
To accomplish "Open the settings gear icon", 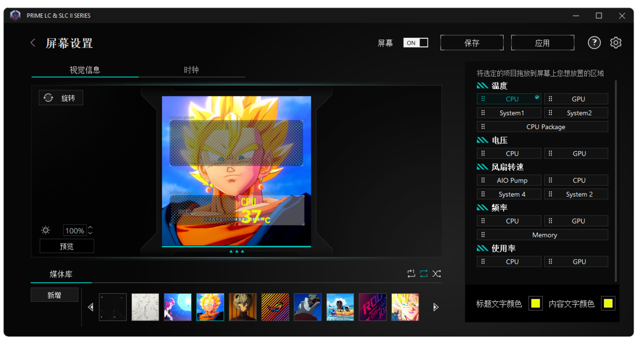I will [616, 43].
